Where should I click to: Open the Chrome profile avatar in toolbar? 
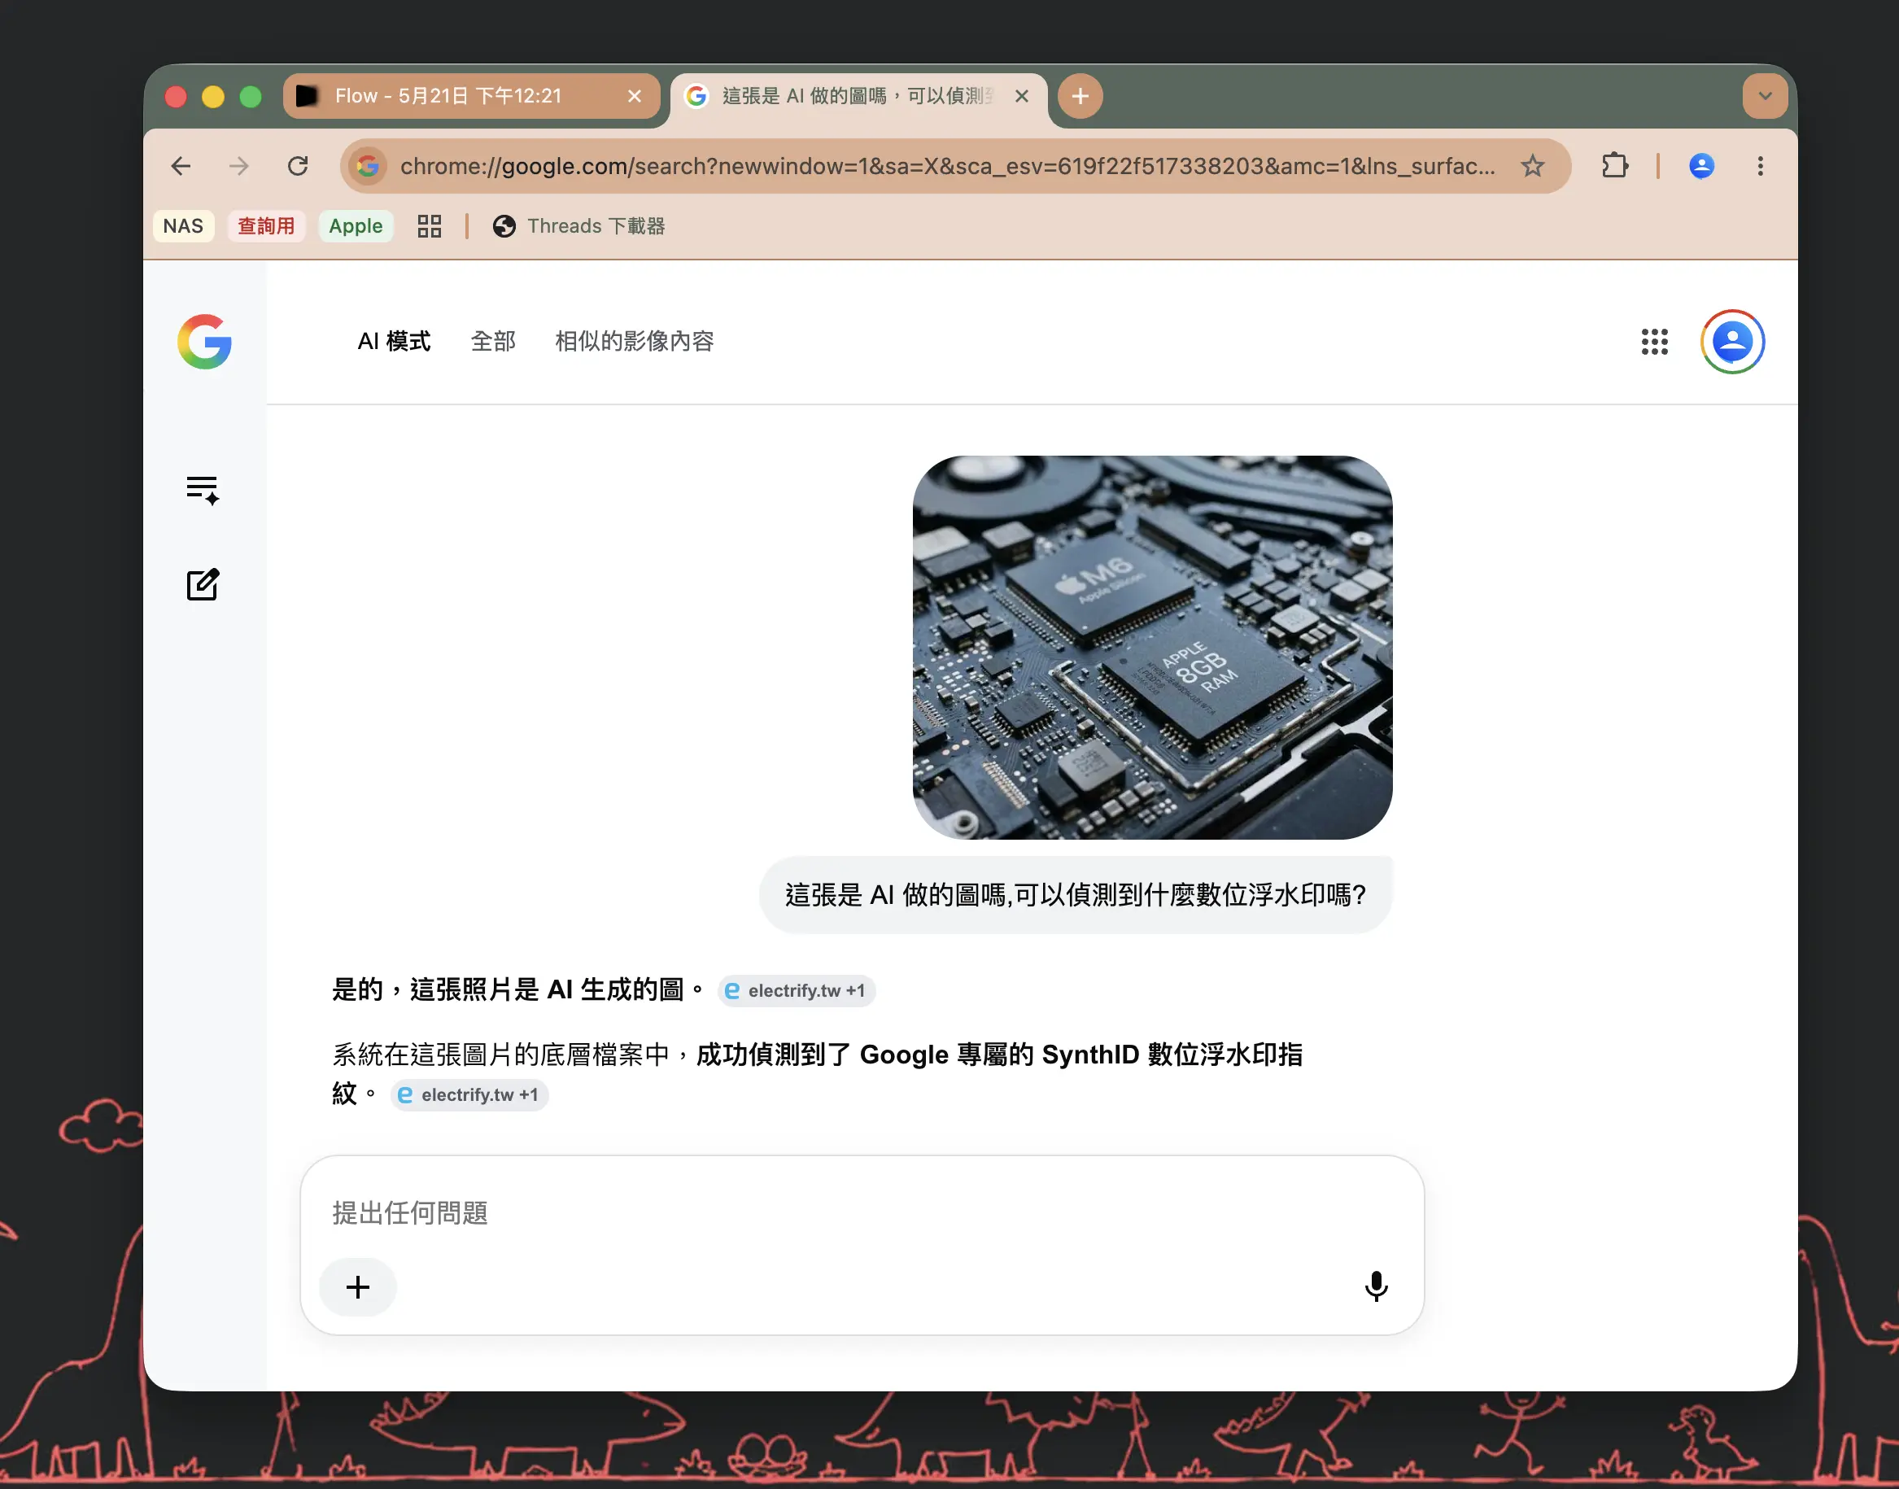point(1701,166)
